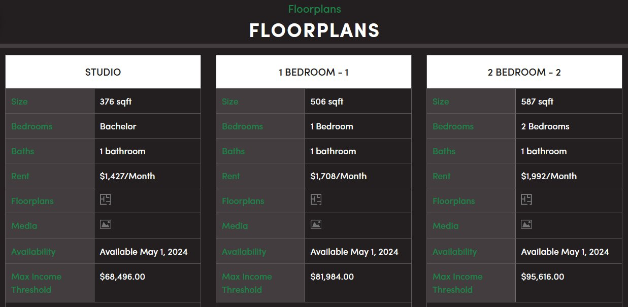Select the STUDIO card header
The image size is (628, 307).
tap(103, 72)
